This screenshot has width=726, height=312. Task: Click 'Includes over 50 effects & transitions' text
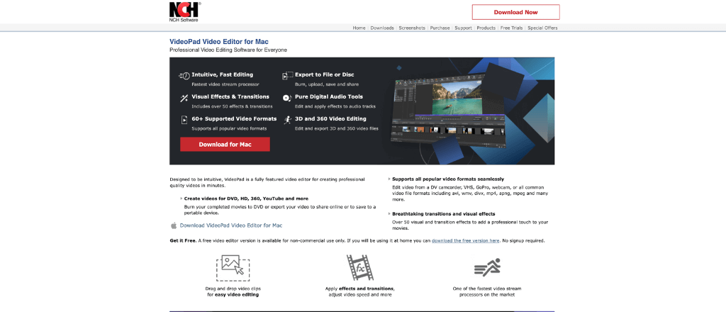pos(232,106)
